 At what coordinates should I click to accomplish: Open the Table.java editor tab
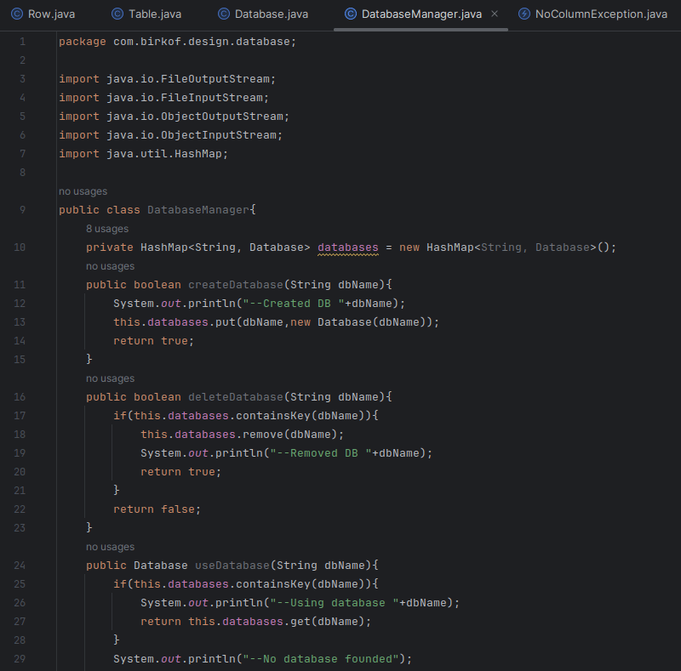(146, 14)
